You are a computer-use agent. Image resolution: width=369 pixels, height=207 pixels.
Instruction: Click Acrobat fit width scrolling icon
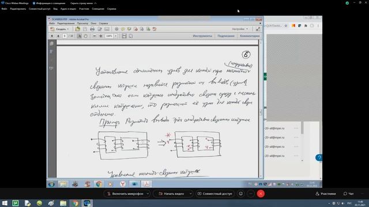pos(124,36)
